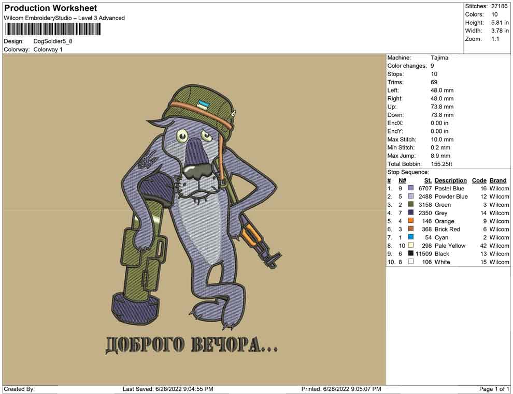Click the Pastel Blue color swatch
Image resolution: width=513 pixels, height=394 pixels.
[411, 189]
